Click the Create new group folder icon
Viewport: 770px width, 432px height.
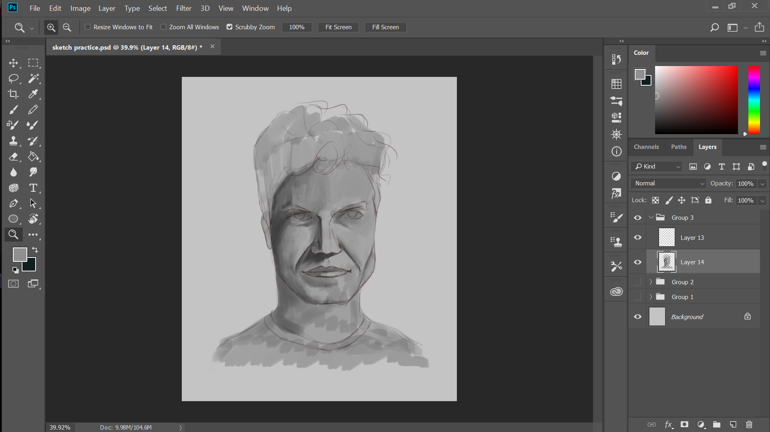[717, 424]
